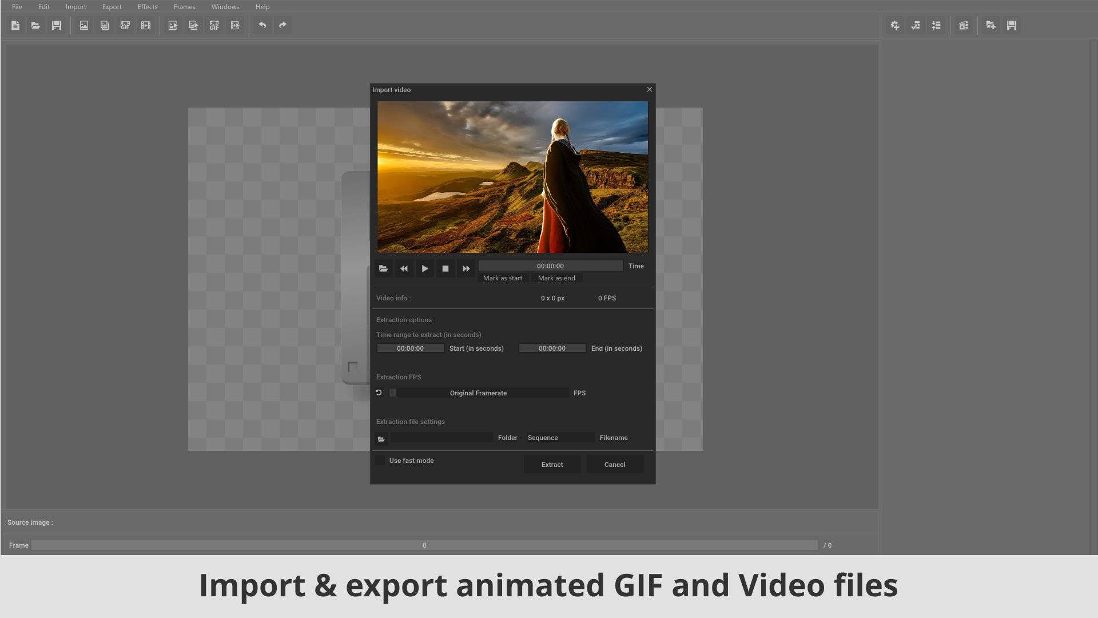Screen dimensions: 1098x618
Task: Select the Import GIF toolbar icon
Action: (x=125, y=25)
